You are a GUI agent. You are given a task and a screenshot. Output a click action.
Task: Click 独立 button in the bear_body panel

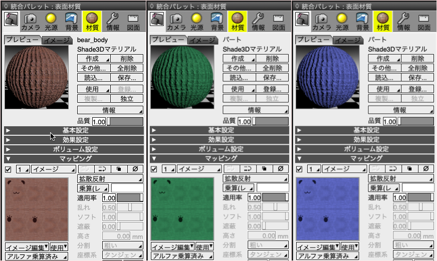(x=127, y=99)
